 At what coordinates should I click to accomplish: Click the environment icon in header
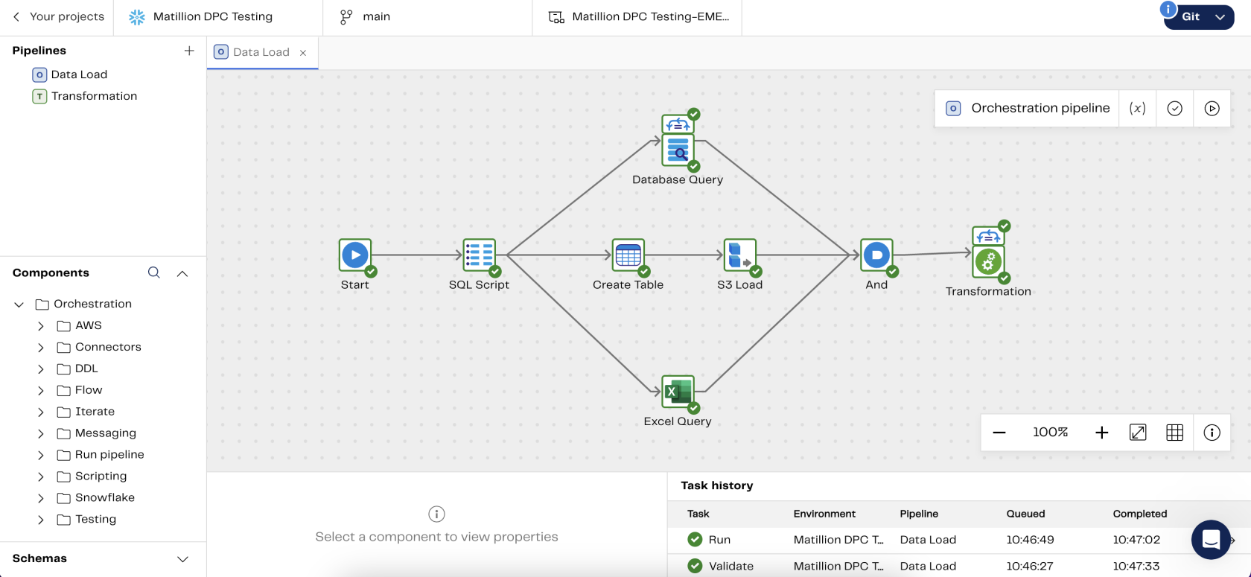click(556, 17)
